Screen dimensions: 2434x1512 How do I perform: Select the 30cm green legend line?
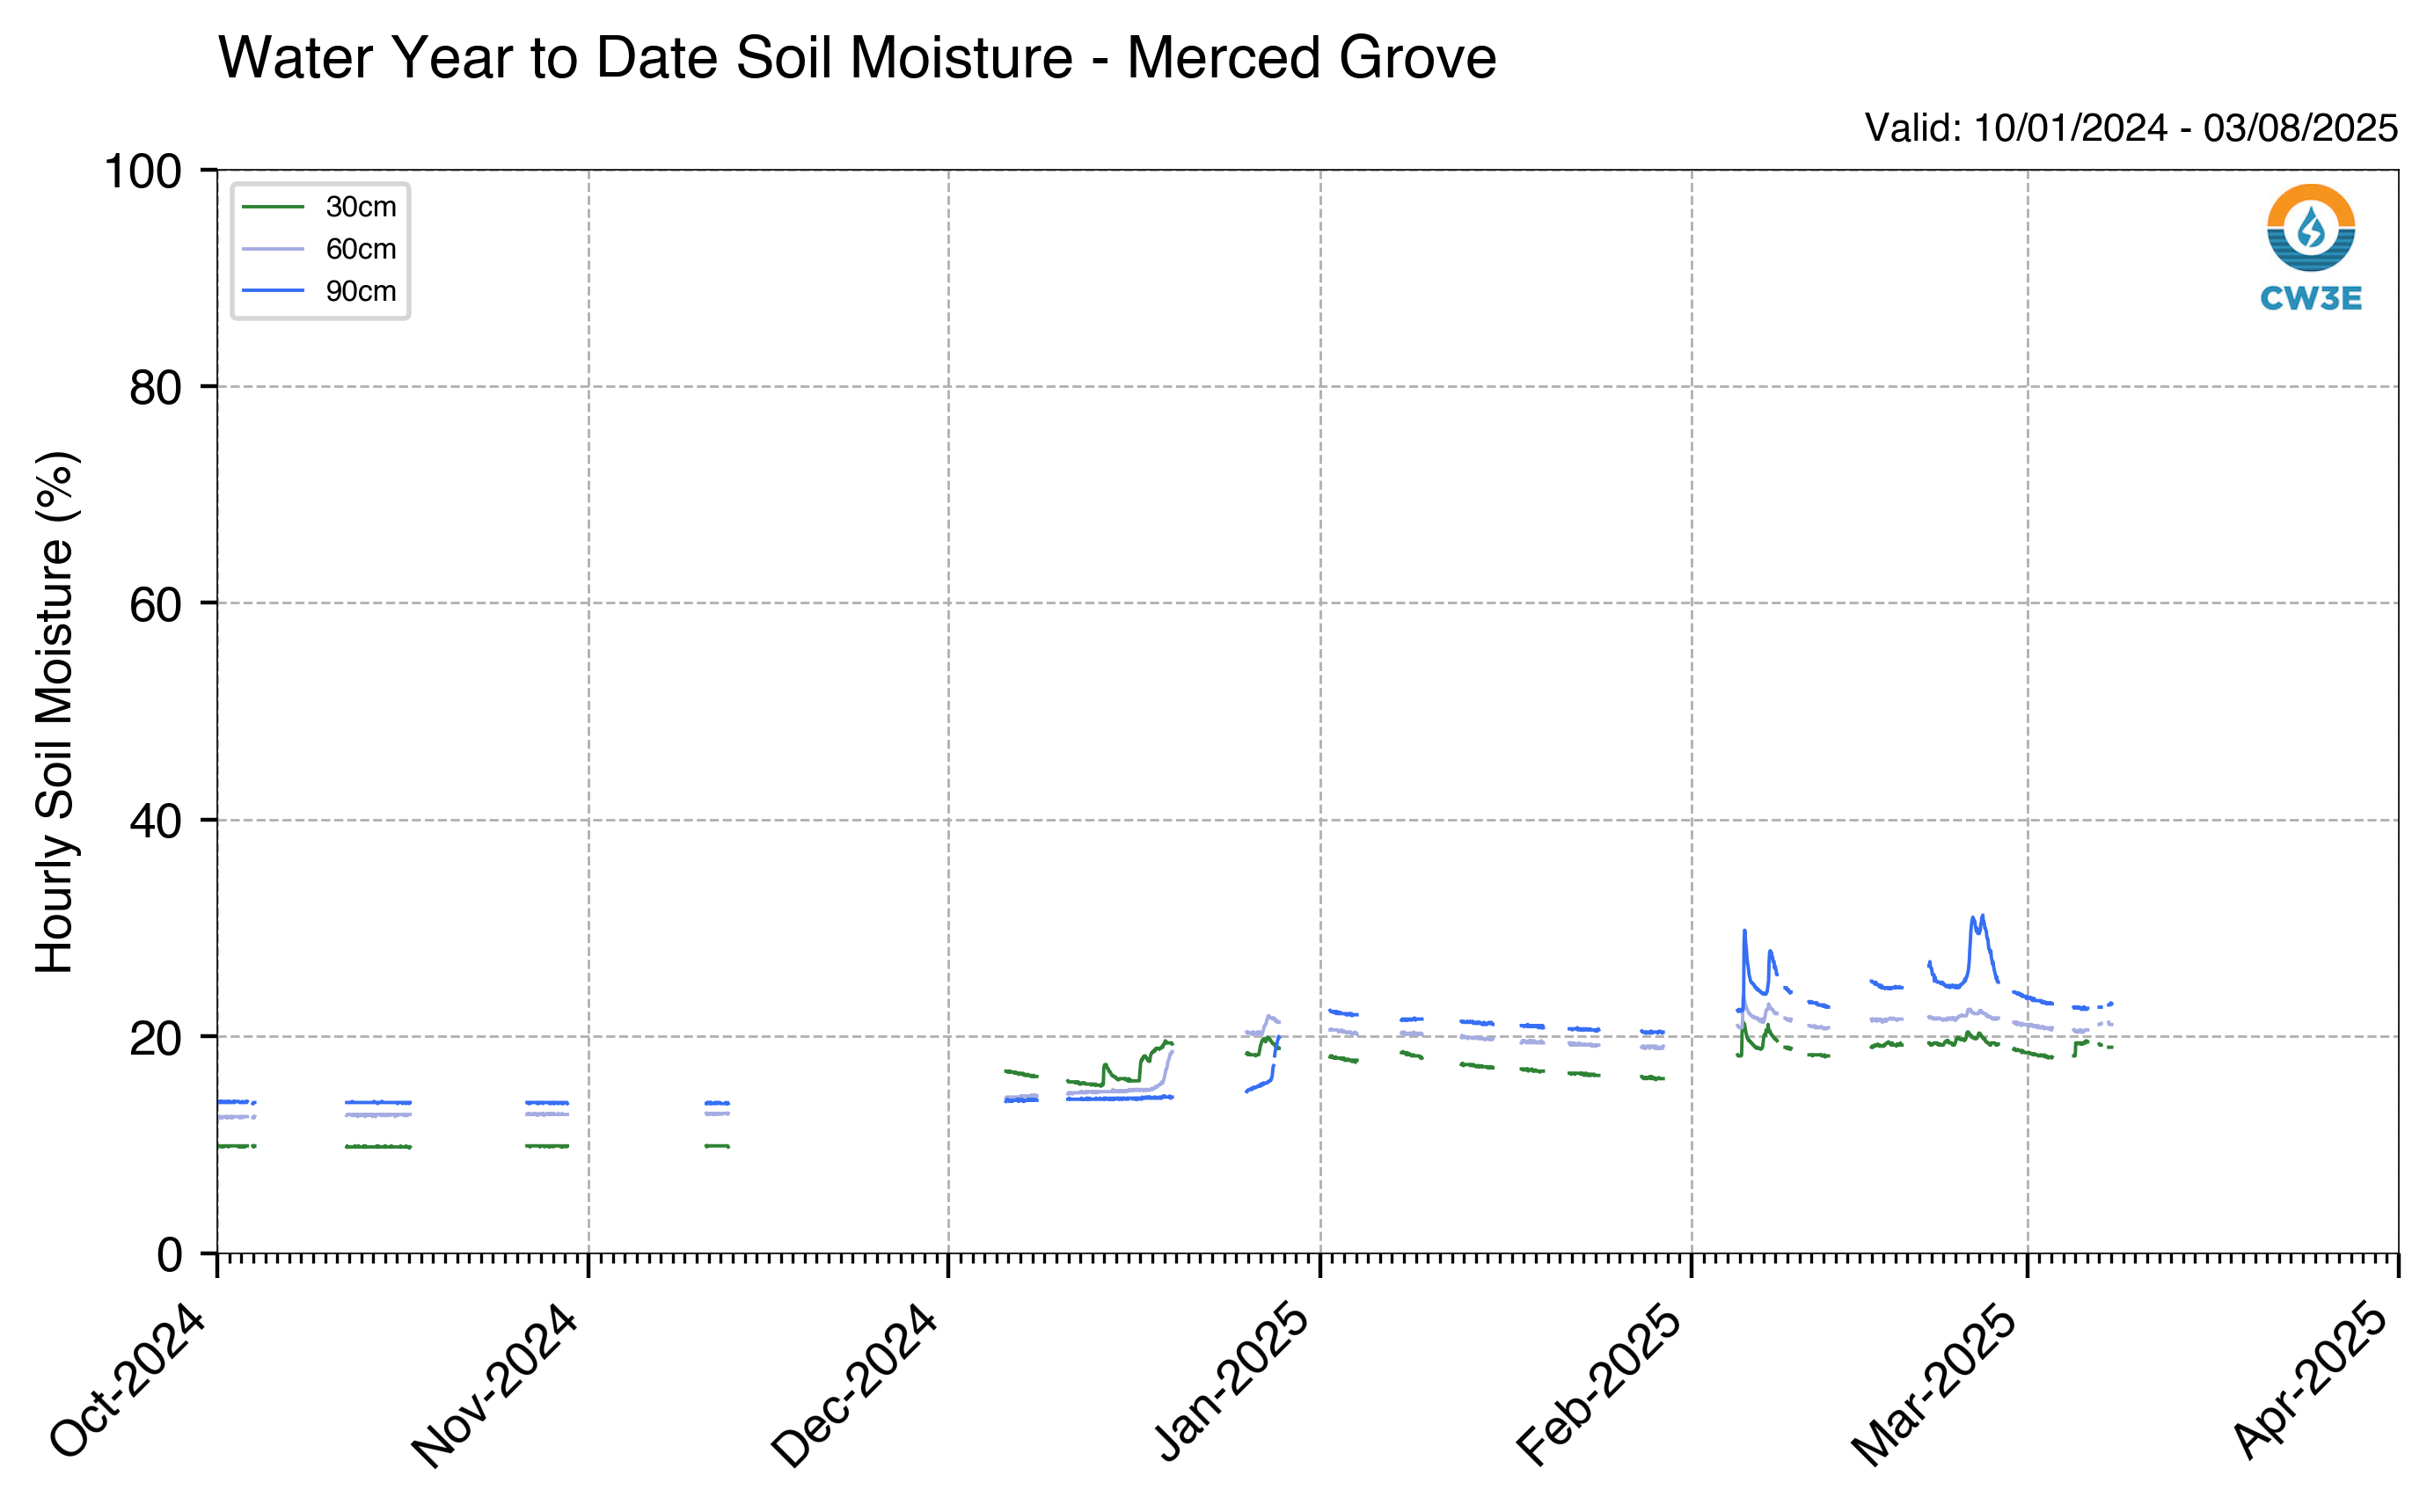273,207
